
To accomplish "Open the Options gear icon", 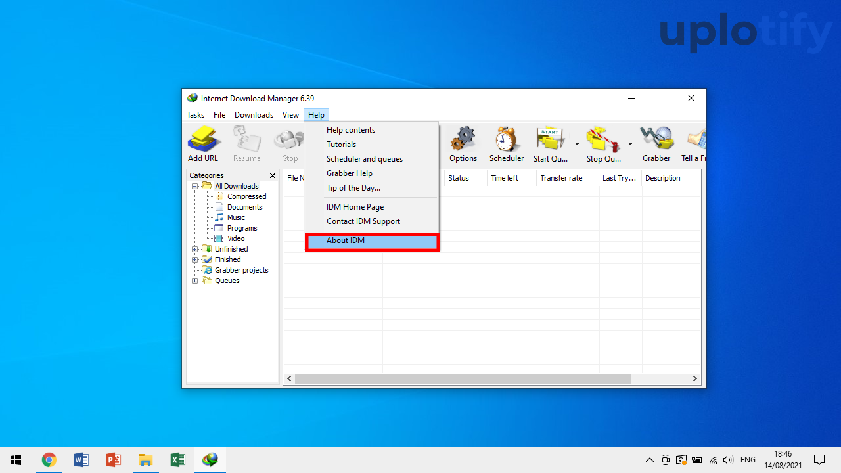I will point(463,144).
